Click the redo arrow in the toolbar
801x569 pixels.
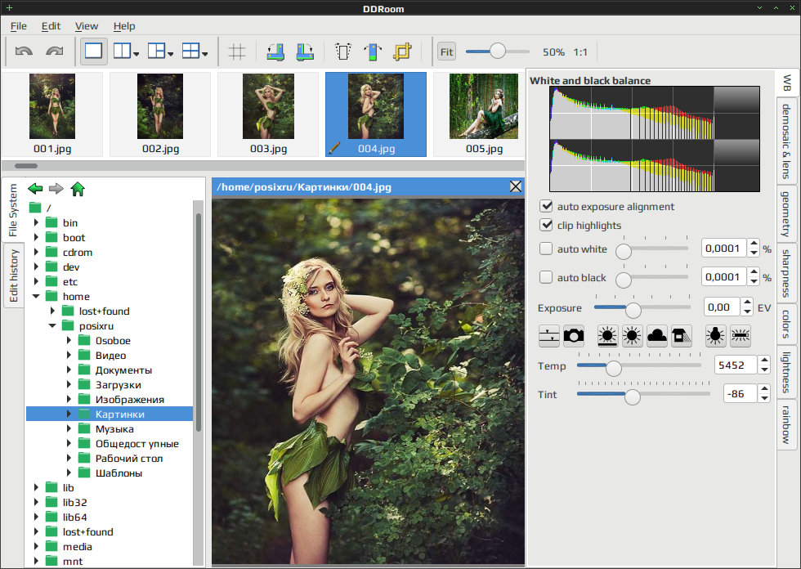click(55, 51)
